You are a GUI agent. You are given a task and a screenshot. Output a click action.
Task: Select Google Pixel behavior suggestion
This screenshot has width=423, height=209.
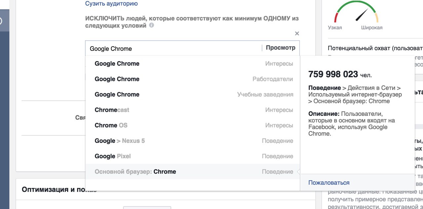click(x=193, y=156)
